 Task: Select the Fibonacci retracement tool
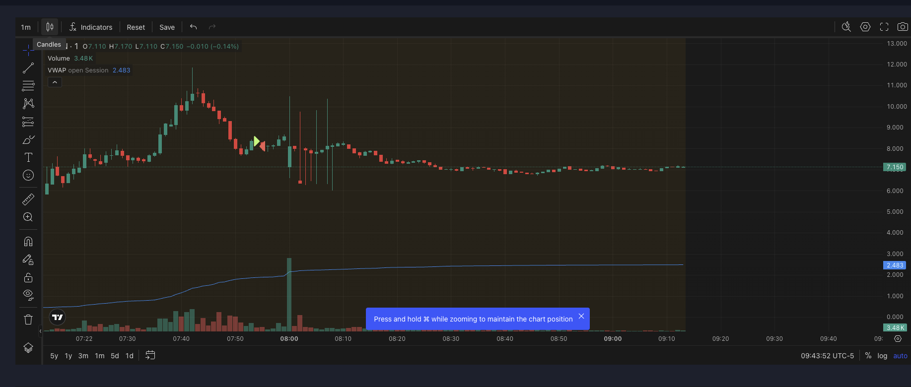(28, 86)
